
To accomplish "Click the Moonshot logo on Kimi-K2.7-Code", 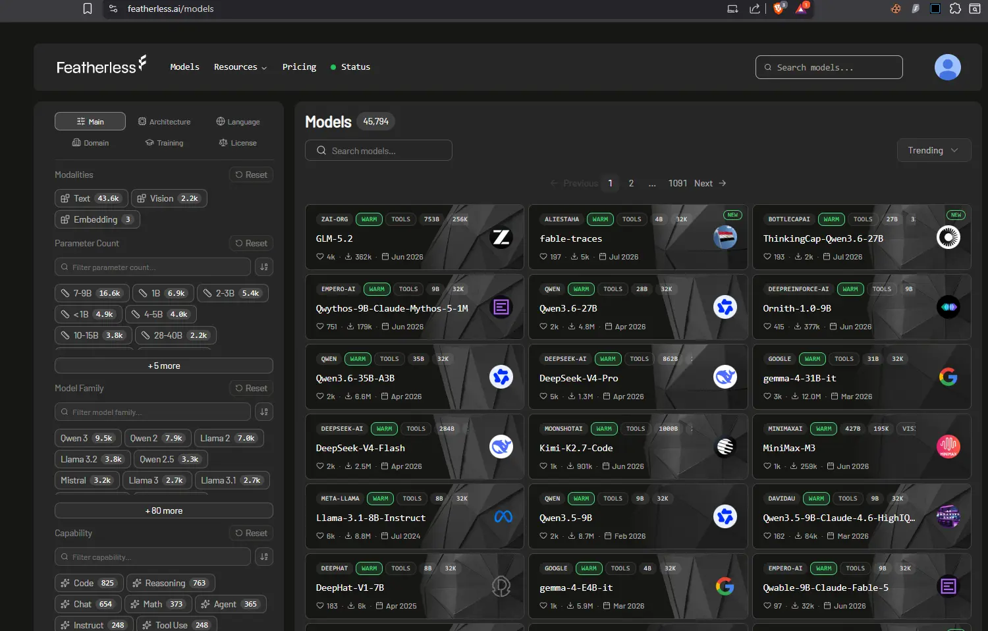I will (725, 447).
